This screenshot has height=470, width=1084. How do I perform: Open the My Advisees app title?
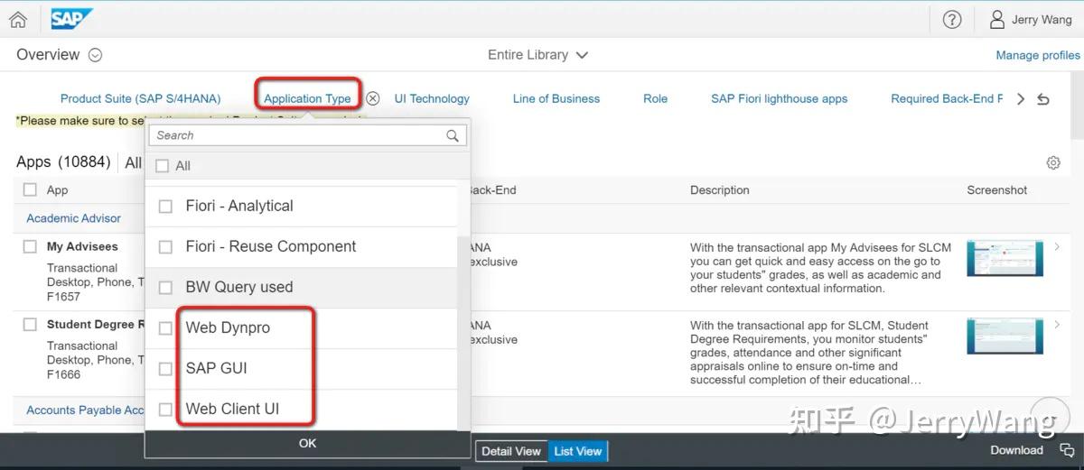pos(82,246)
